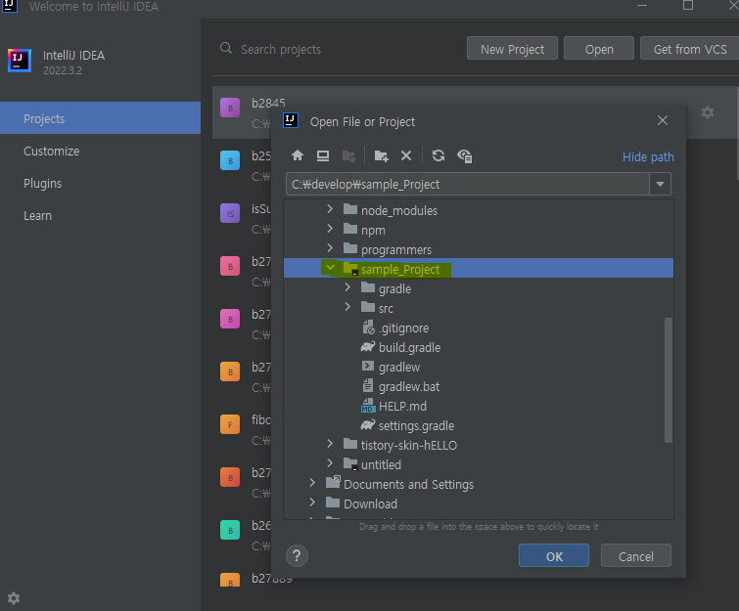Expand the src folder
Viewport: 739px width, 611px height.
(347, 307)
